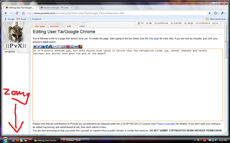Apply bold text formatting in editor toolbar

click(x=35, y=46)
